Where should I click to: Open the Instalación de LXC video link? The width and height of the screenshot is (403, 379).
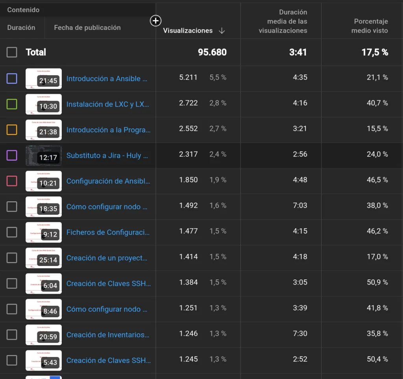click(x=108, y=104)
